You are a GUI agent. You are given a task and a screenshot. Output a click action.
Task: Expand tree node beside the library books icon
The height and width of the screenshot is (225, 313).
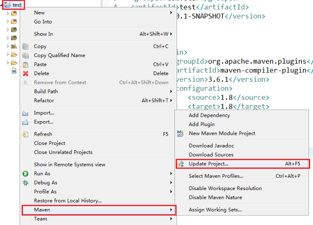(8, 46)
